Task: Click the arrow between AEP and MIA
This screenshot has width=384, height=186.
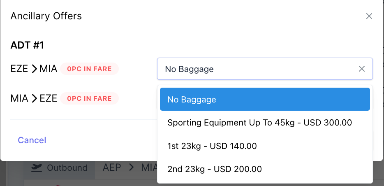Action: (132, 167)
